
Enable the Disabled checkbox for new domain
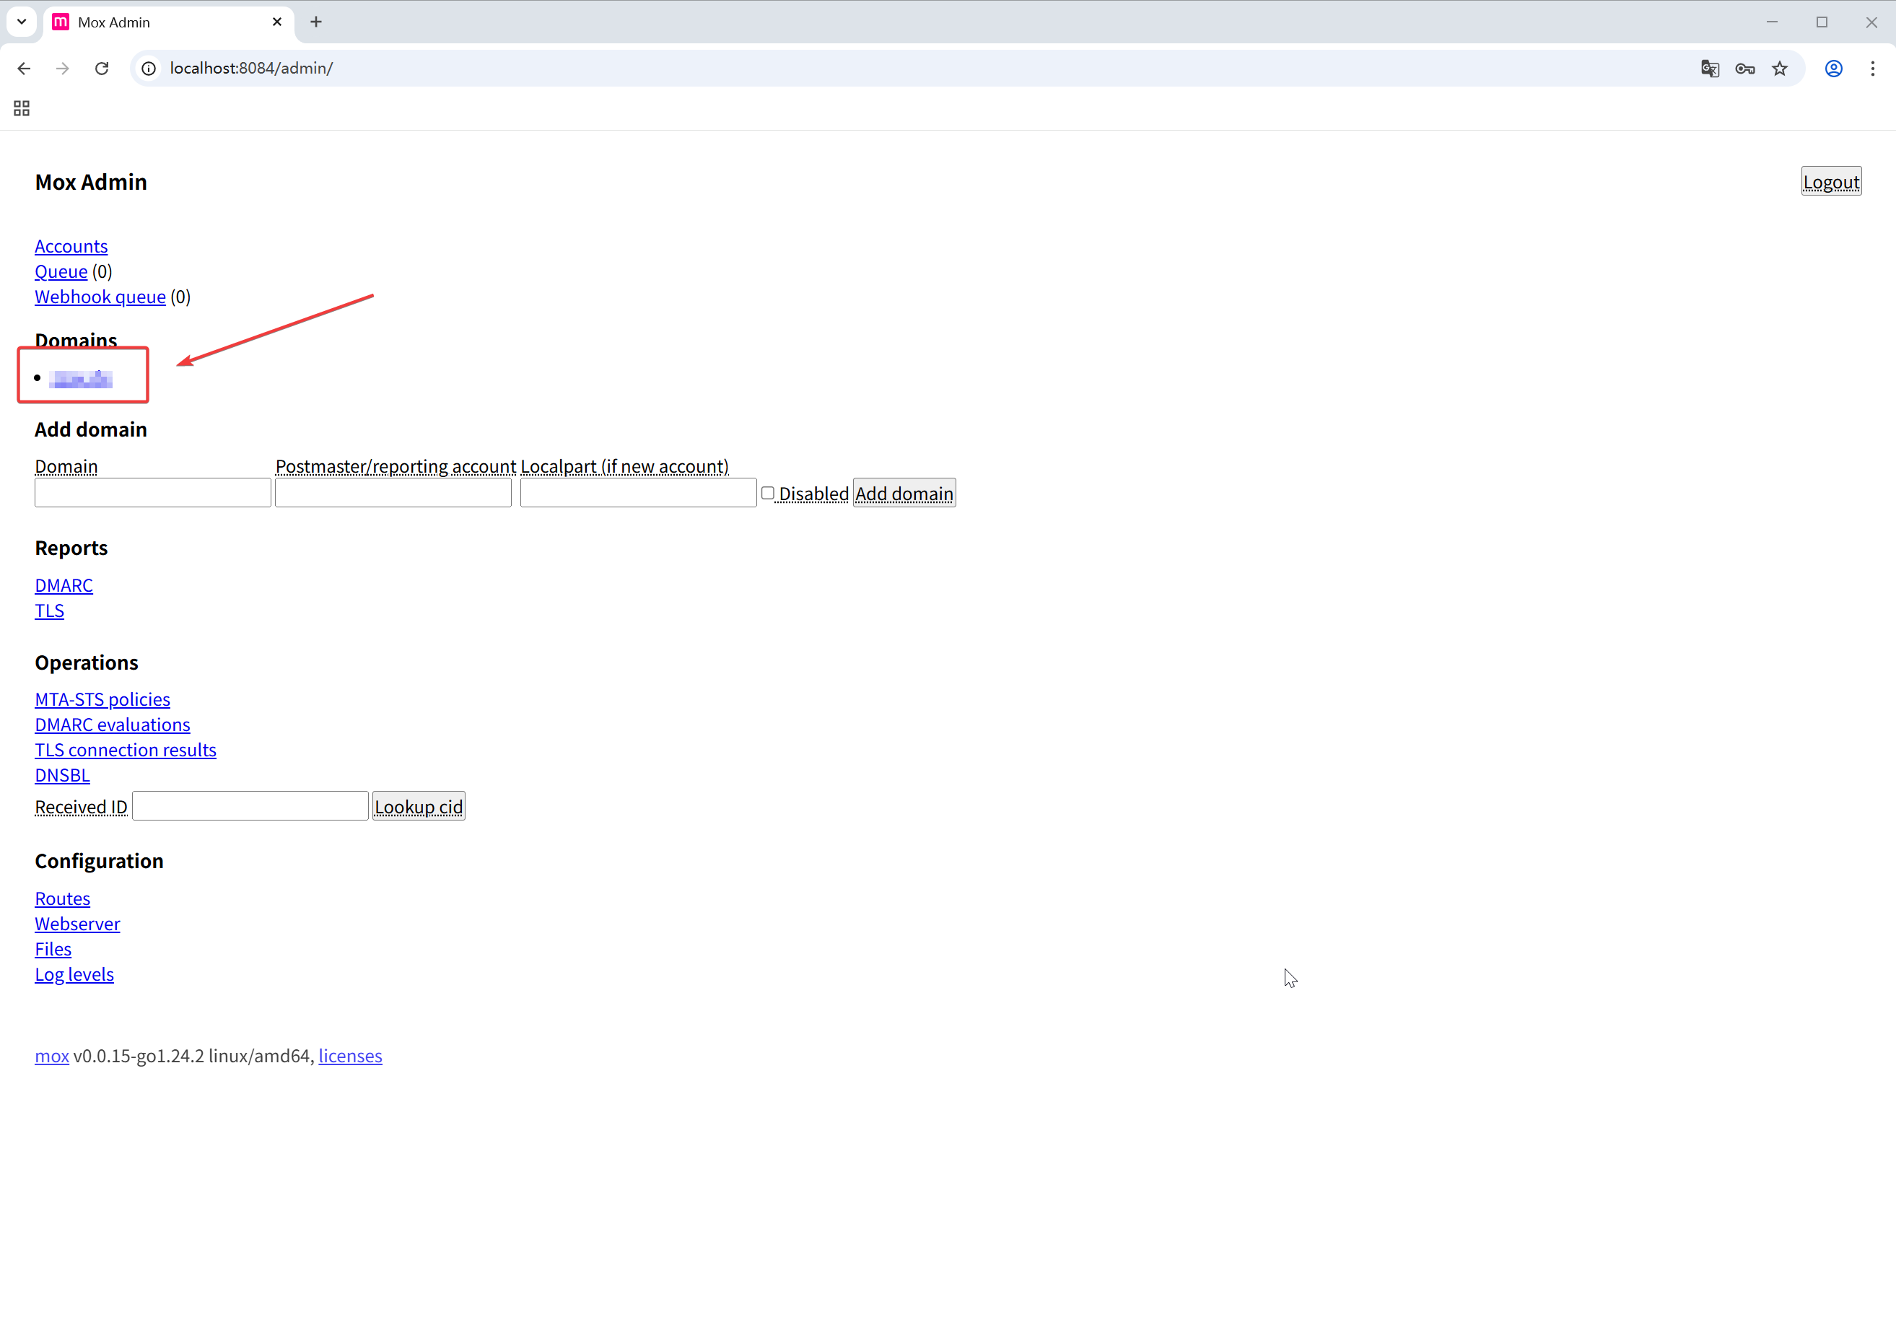point(767,493)
